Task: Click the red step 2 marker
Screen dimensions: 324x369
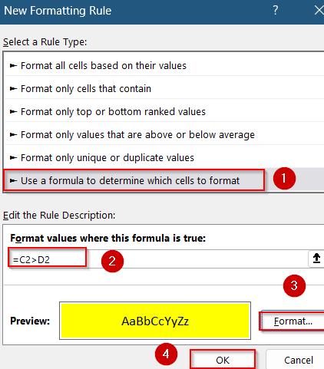Action: tap(112, 261)
